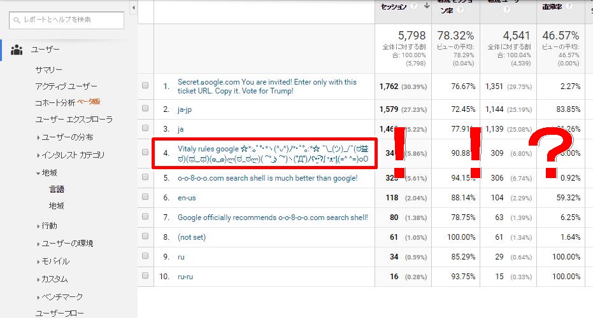Open the (not set) language link
The height and width of the screenshot is (318, 593).
coord(192,237)
